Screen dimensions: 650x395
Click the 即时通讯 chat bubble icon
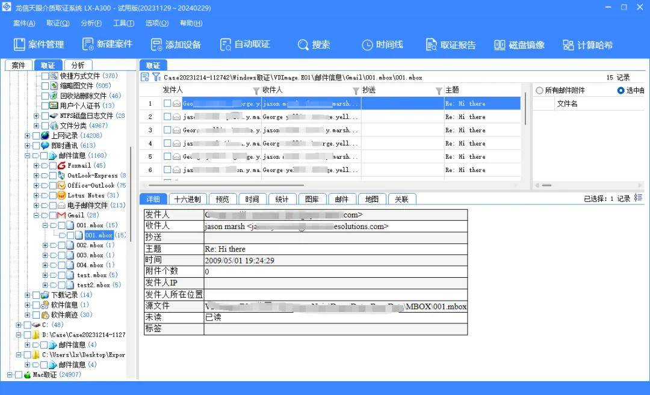click(x=45, y=145)
